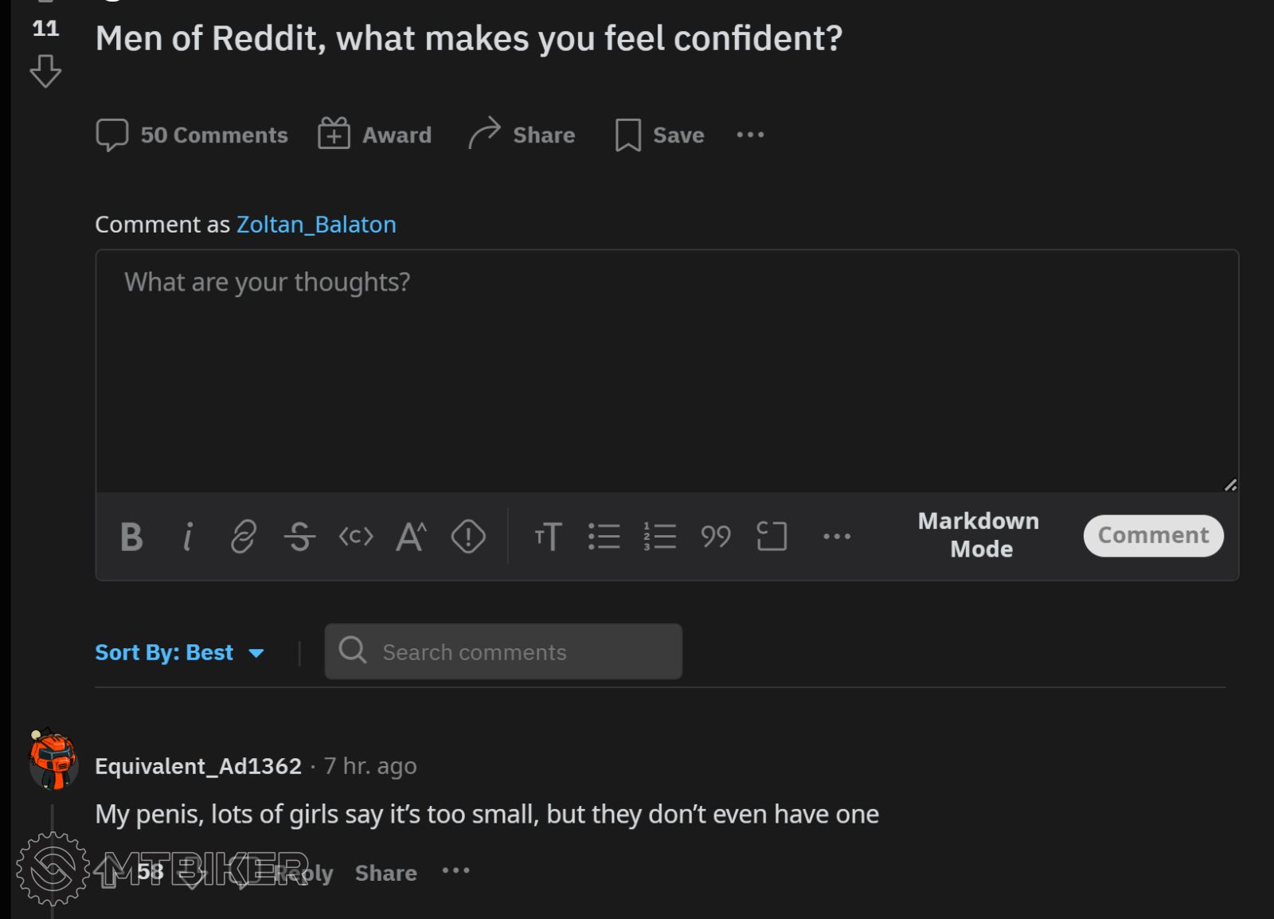Toggle inline code formatting
Image resolution: width=1274 pixels, height=919 pixels.
point(356,536)
